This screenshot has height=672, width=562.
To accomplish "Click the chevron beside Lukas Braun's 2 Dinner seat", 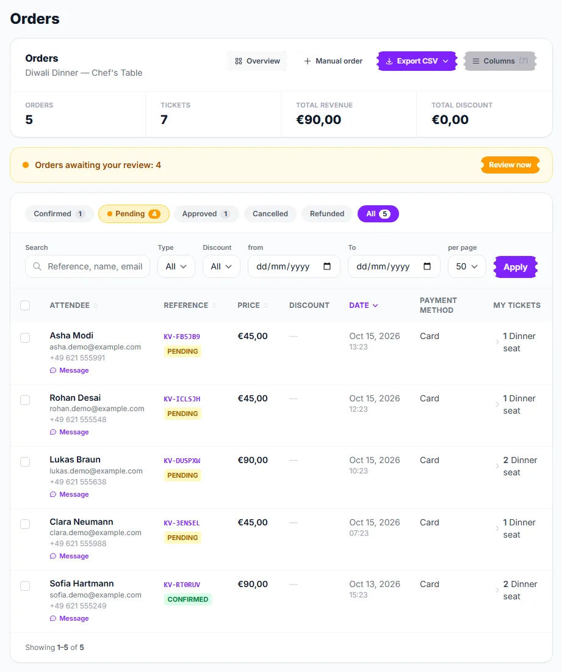I will tap(497, 466).
